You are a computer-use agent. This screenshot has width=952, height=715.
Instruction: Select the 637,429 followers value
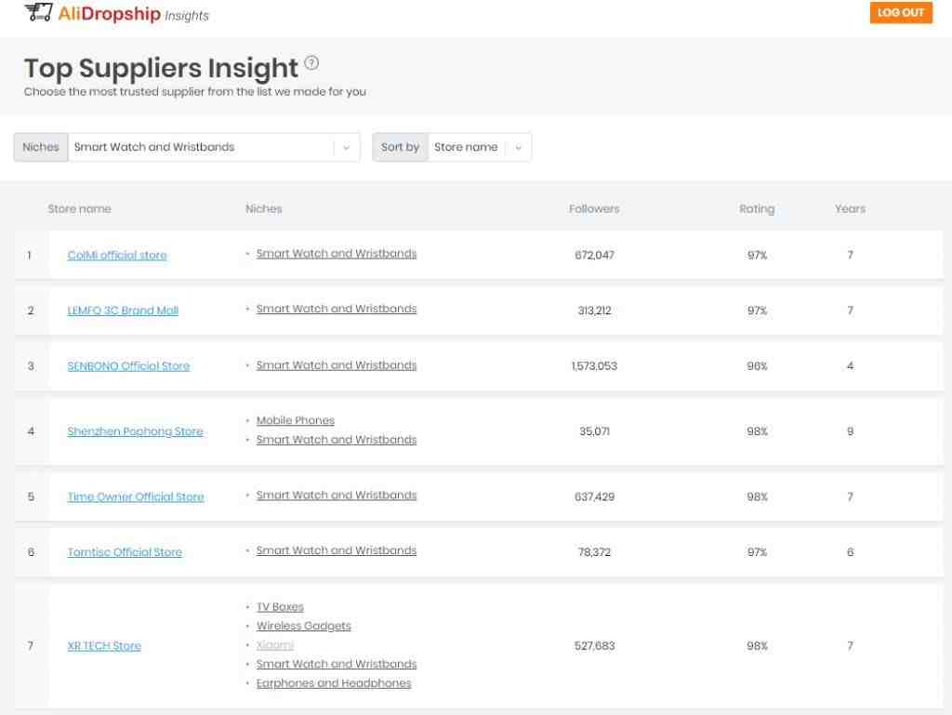click(x=594, y=497)
